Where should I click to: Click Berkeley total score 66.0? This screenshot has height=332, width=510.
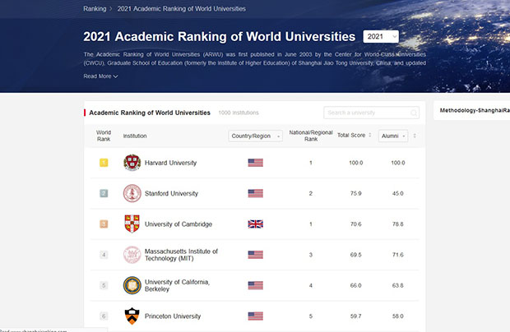click(x=356, y=285)
